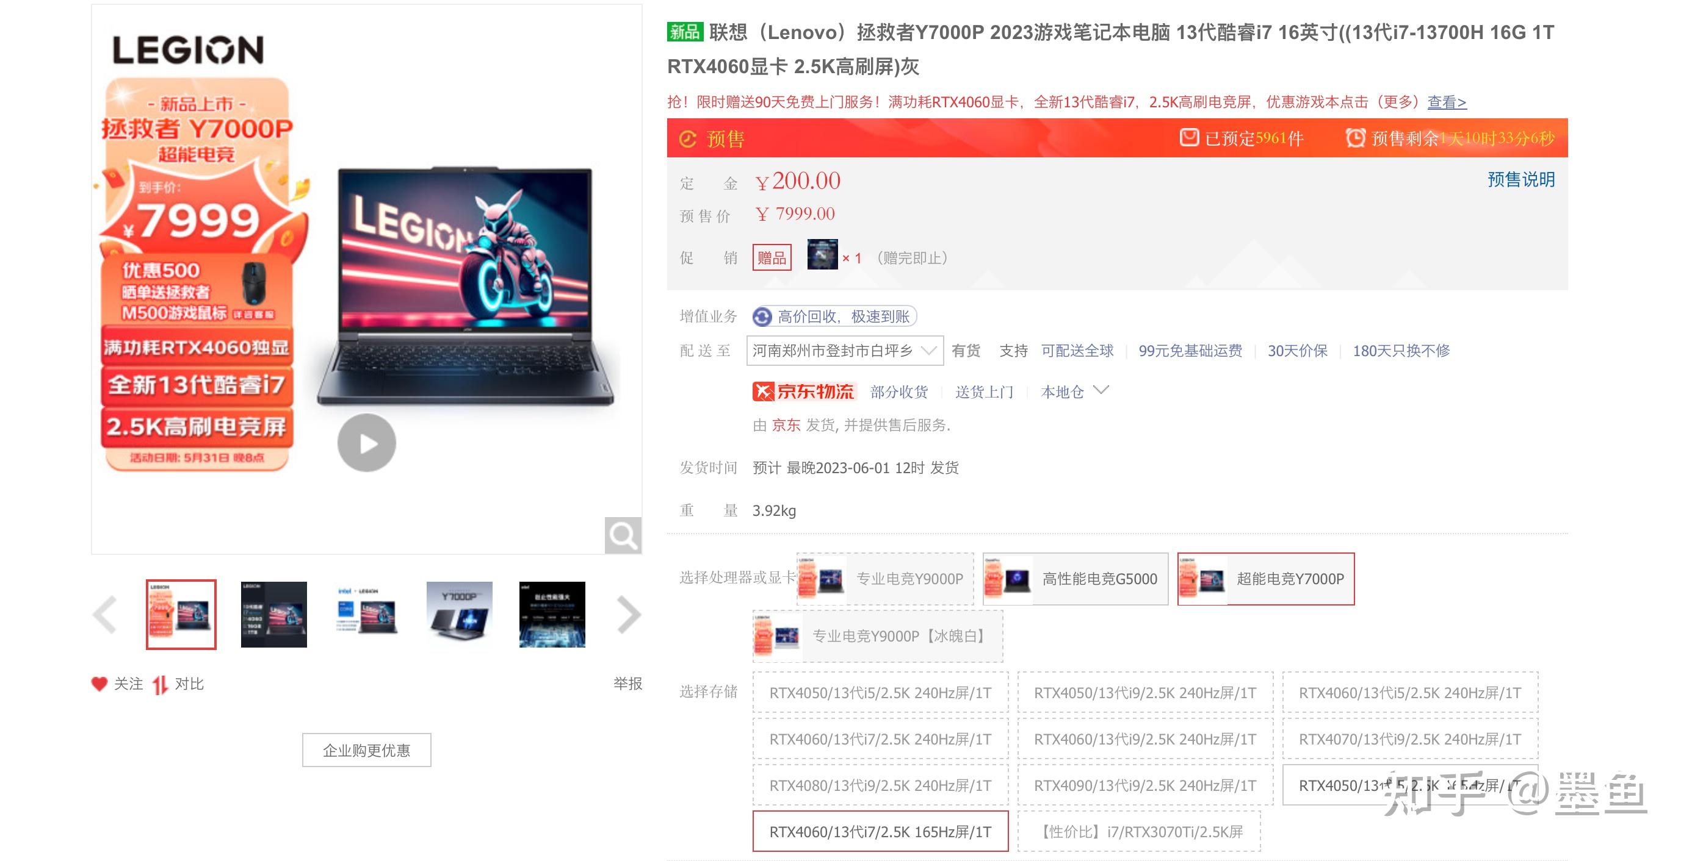This screenshot has height=861, width=1692.
Task: Click the gift product thumbnail in promotion row
Action: pos(822,255)
